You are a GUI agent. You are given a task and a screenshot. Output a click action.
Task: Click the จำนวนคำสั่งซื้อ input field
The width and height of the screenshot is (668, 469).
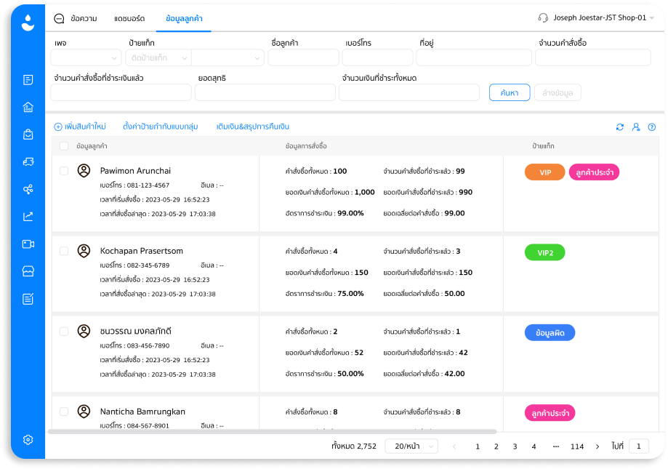(593, 57)
